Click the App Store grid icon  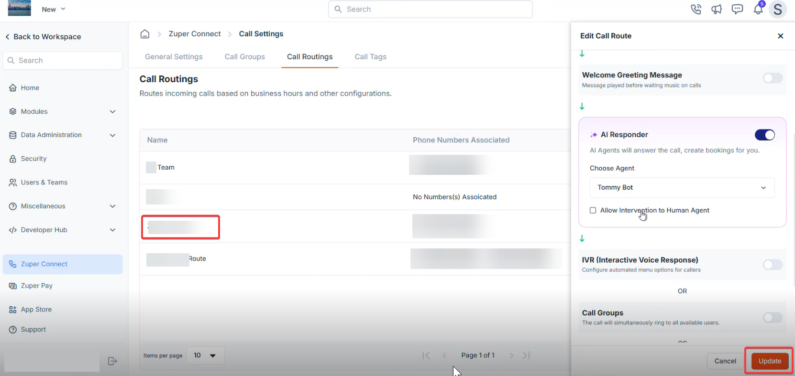click(x=13, y=310)
